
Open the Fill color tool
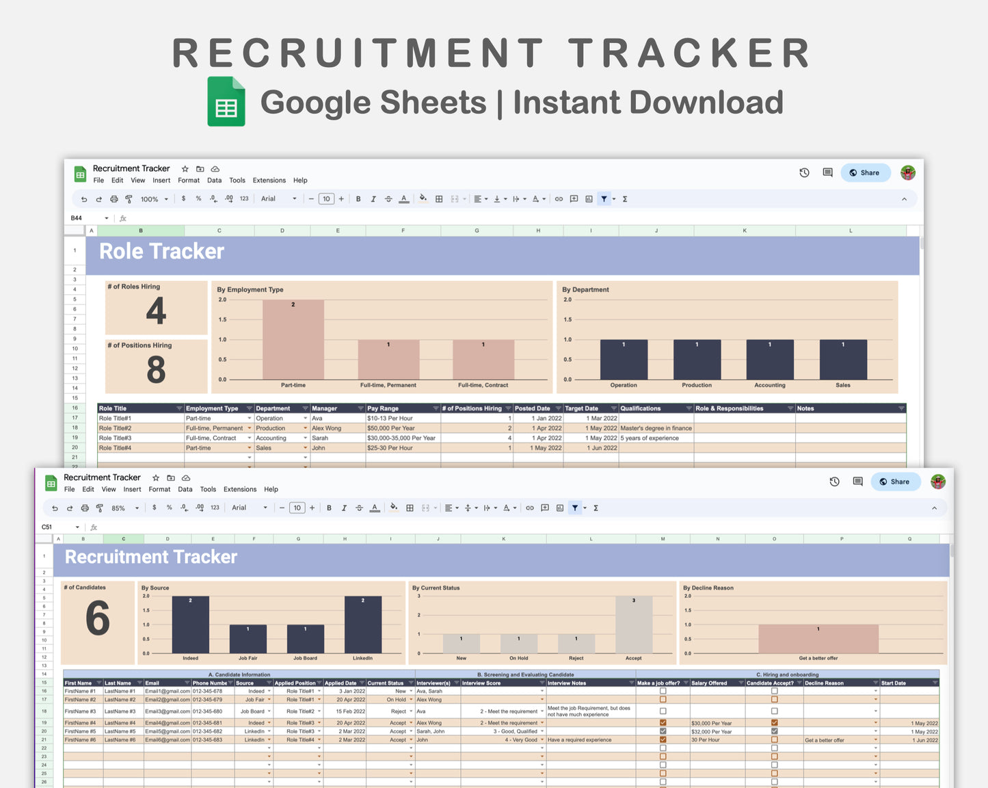393,508
